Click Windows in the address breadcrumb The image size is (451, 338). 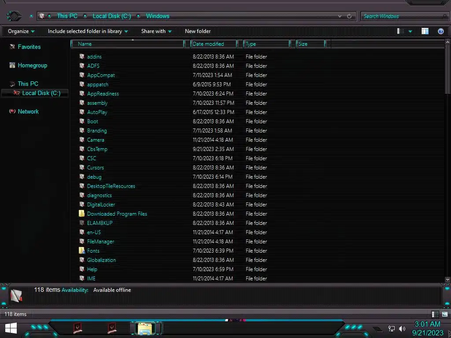[x=158, y=16]
